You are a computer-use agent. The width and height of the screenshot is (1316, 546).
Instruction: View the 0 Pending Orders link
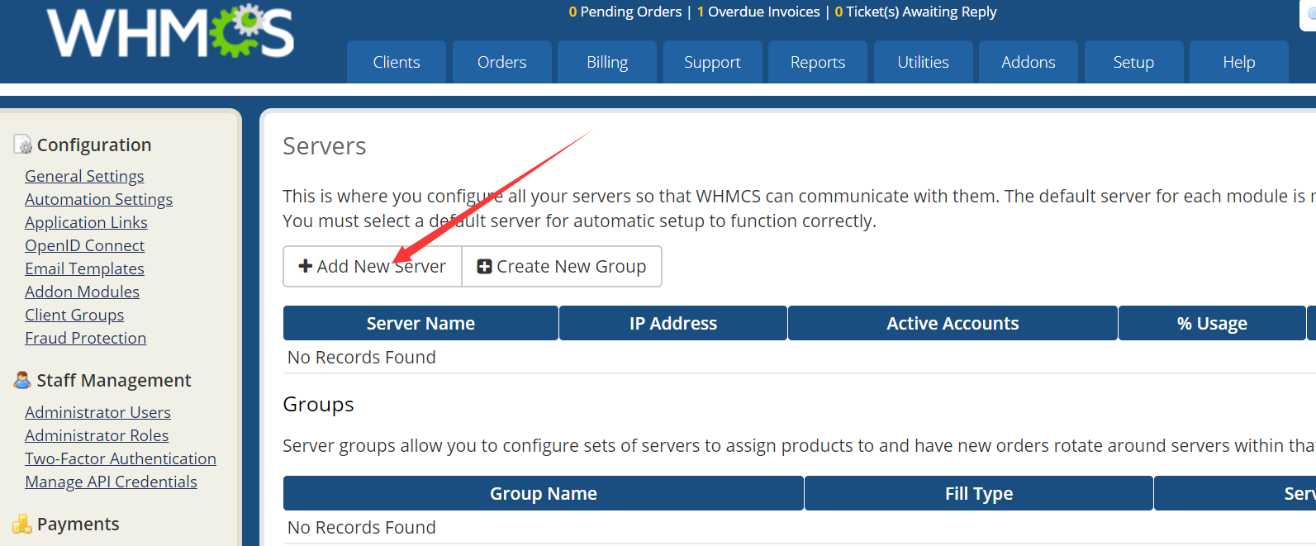[x=625, y=12]
